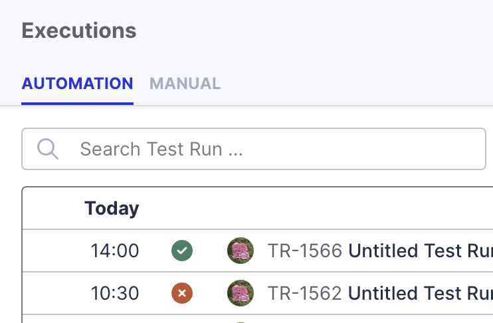
Task: Click red failed status icon for TR-1562
Action: pyautogui.click(x=182, y=293)
